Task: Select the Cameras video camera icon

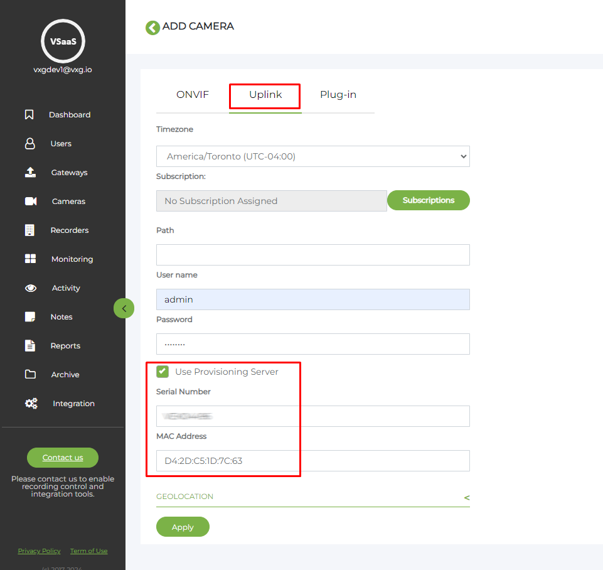Action: (x=31, y=202)
